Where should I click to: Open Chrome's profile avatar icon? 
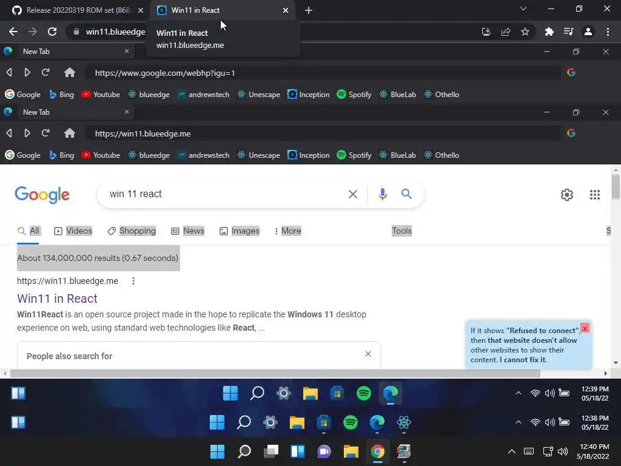(588, 32)
